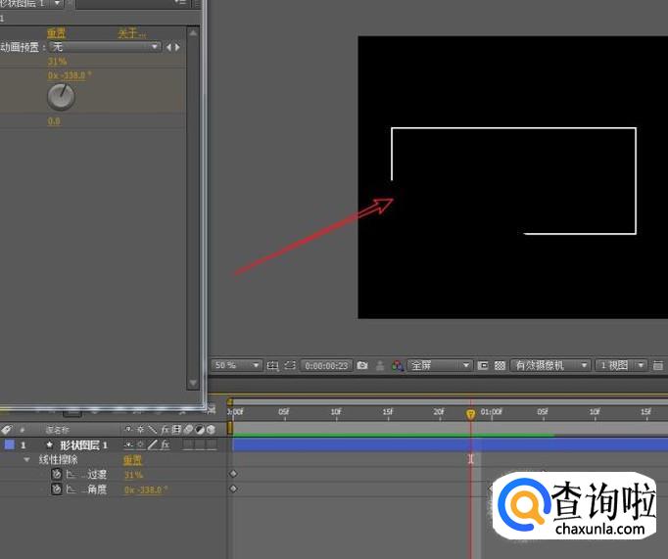The width and height of the screenshot is (668, 559).
Task: Take a snapshot with the camera icon
Action: 362,365
